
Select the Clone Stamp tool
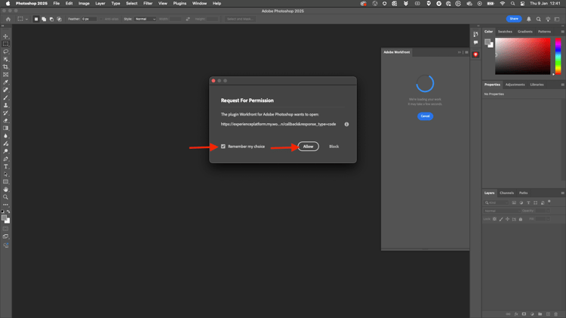[5, 105]
